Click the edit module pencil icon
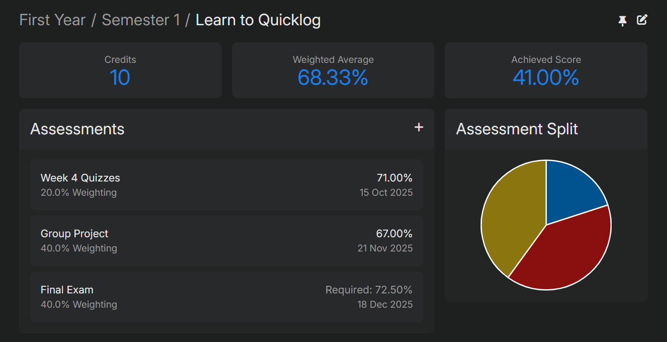 [x=642, y=20]
